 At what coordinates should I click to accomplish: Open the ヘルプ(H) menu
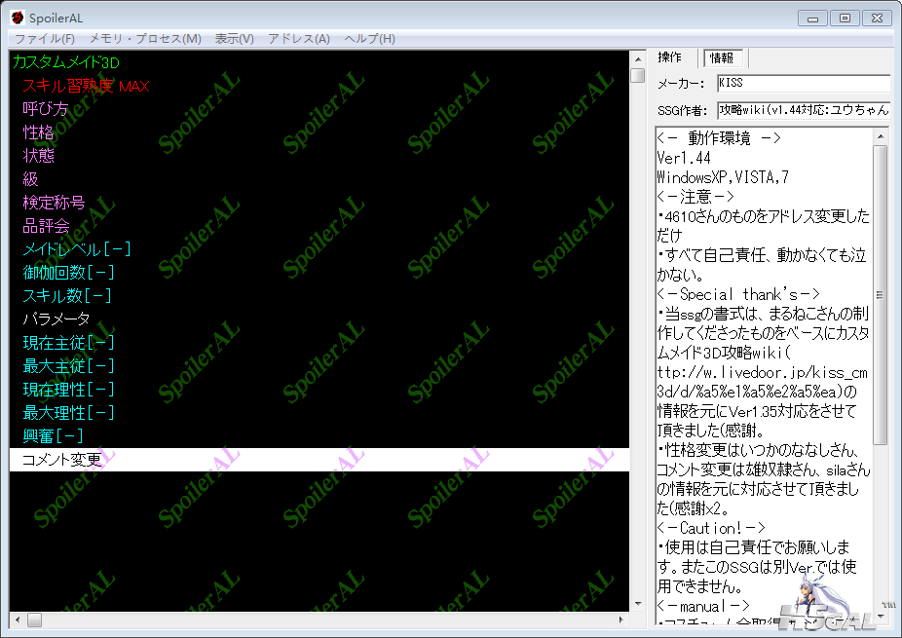369,39
